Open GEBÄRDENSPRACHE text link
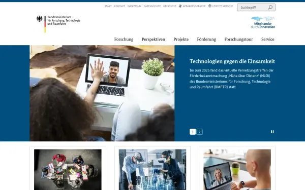305x190 pixels. pos(194,6)
